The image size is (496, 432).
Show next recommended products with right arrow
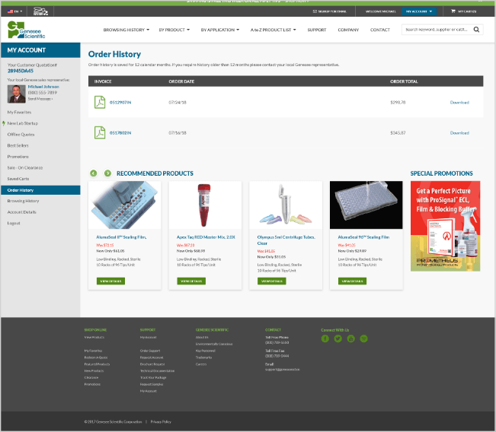click(107, 173)
